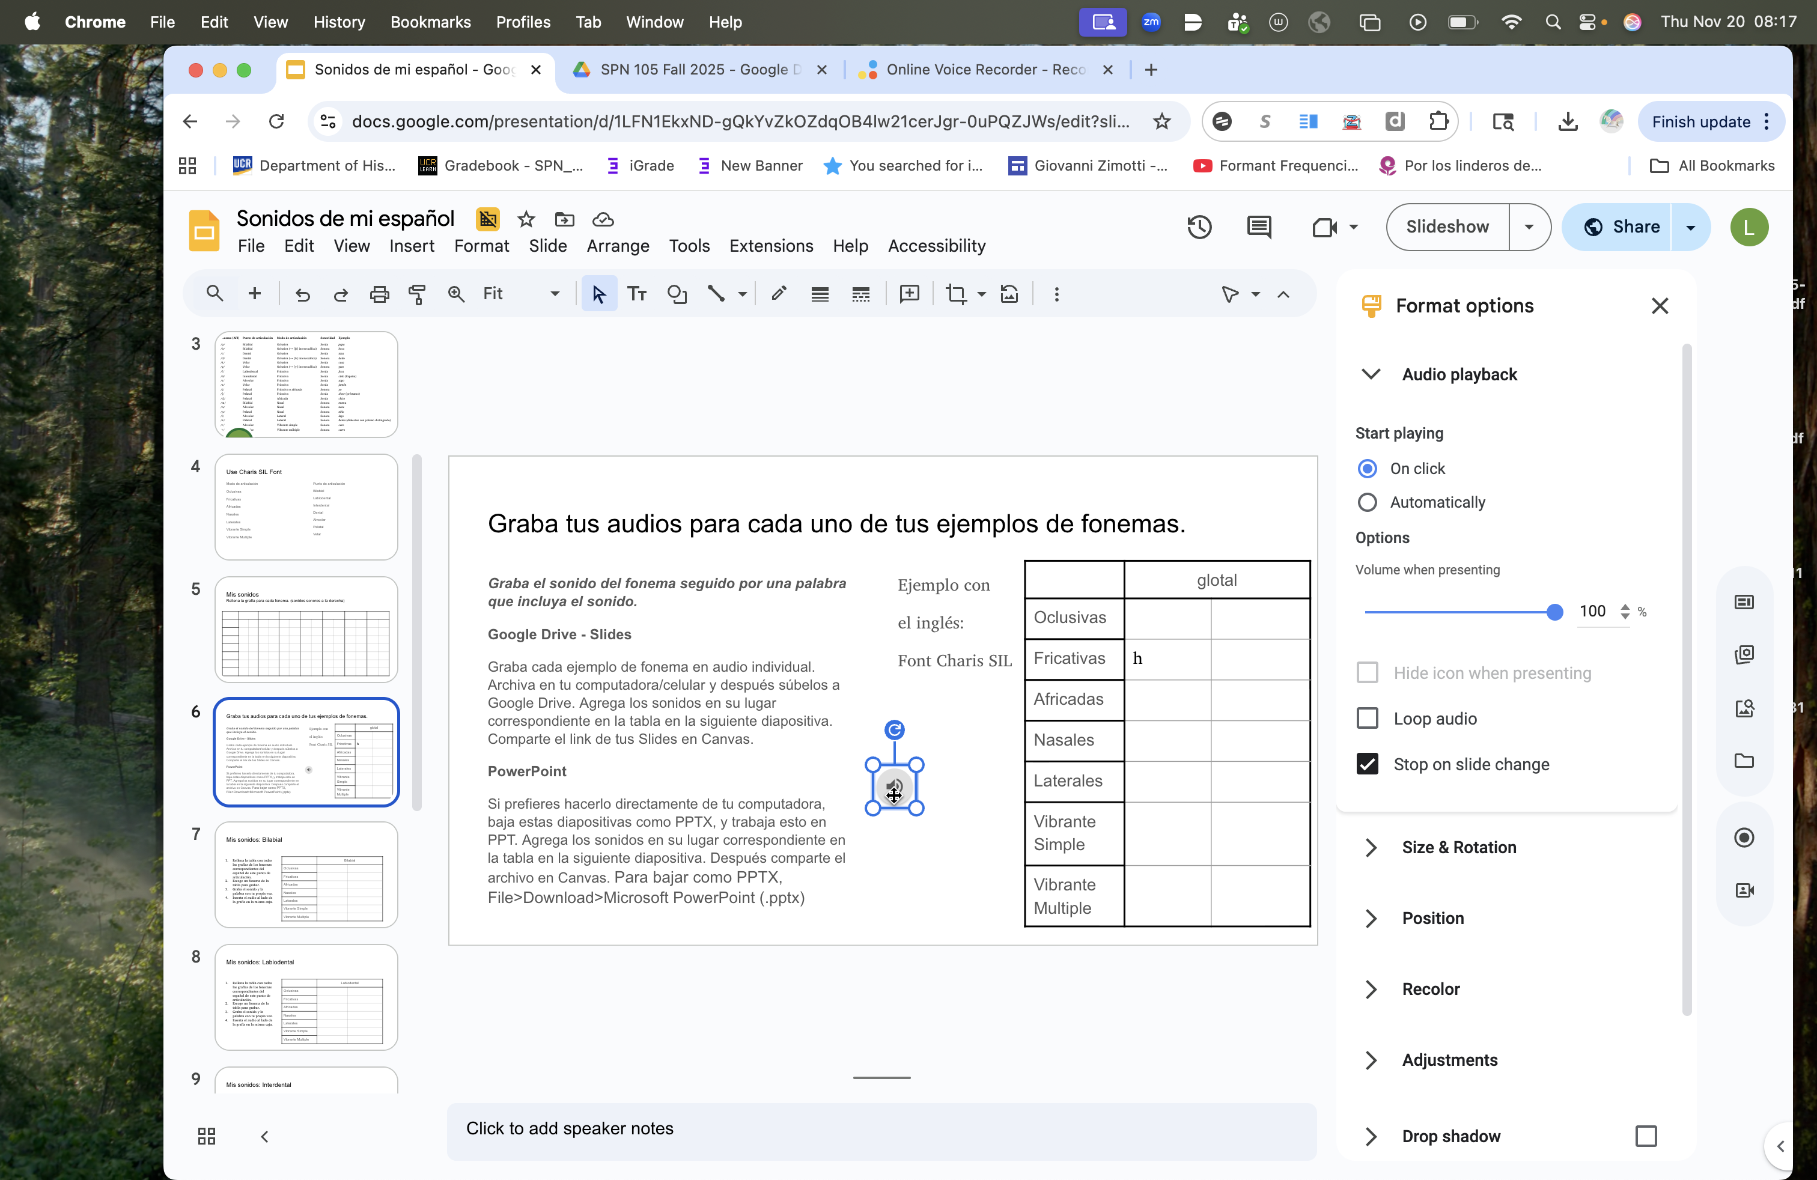The image size is (1817, 1180).
Task: Click the new slide plus button
Action: 255,294
